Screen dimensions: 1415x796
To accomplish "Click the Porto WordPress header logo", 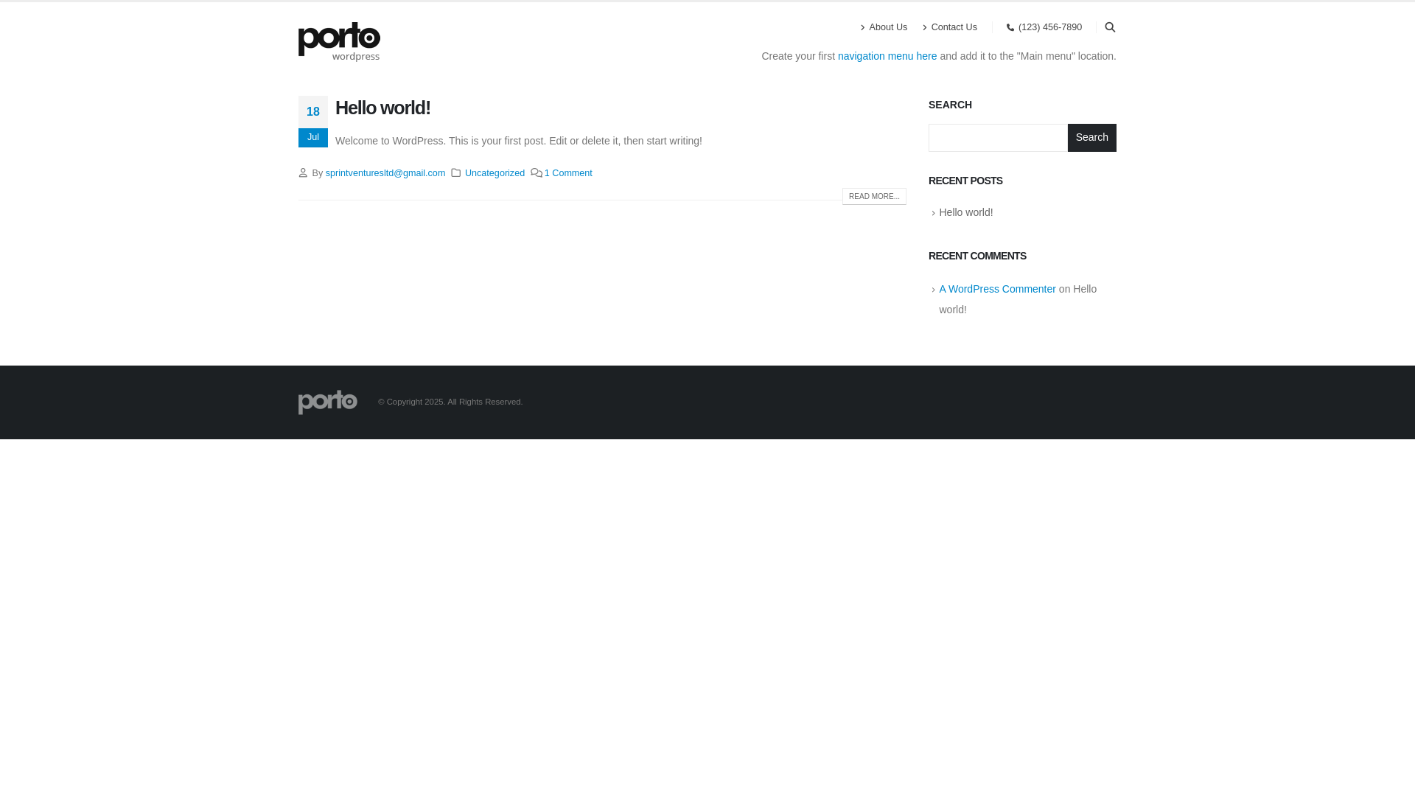I will pyautogui.click(x=339, y=41).
